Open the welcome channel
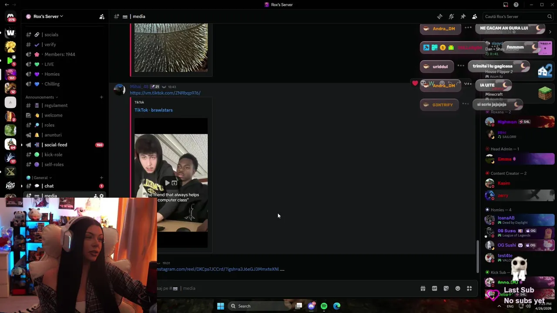 pos(64,115)
